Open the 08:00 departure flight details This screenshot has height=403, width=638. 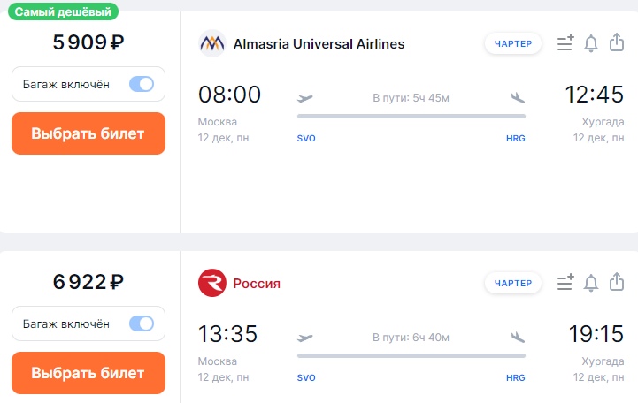[230, 95]
